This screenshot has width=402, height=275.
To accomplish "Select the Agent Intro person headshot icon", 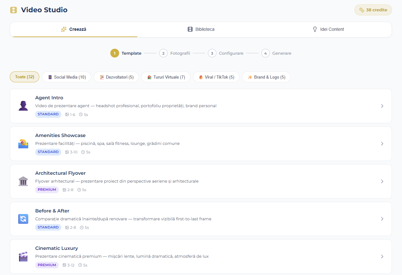I will pyautogui.click(x=23, y=106).
